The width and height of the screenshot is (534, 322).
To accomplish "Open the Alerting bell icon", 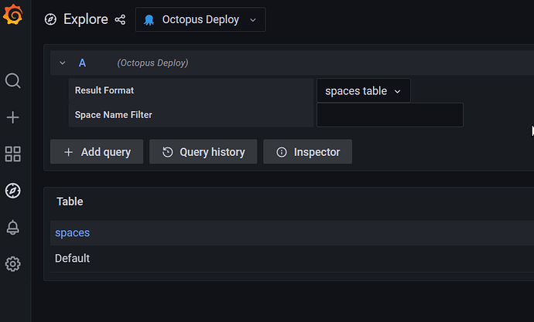I will pyautogui.click(x=13, y=227).
